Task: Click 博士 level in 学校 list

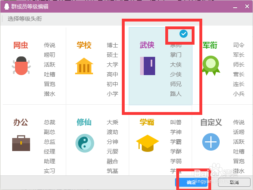Action: point(112,45)
